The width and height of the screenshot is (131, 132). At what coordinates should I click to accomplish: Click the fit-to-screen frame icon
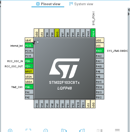pyautogui.click(x=28, y=130)
